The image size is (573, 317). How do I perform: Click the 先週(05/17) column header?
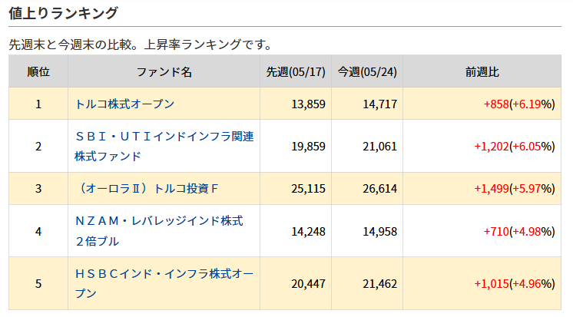[x=296, y=72]
